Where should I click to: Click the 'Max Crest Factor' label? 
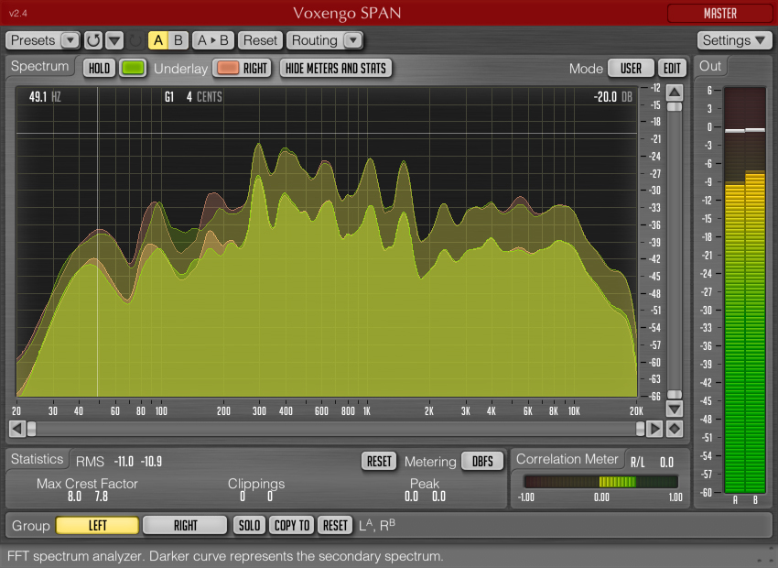(87, 484)
